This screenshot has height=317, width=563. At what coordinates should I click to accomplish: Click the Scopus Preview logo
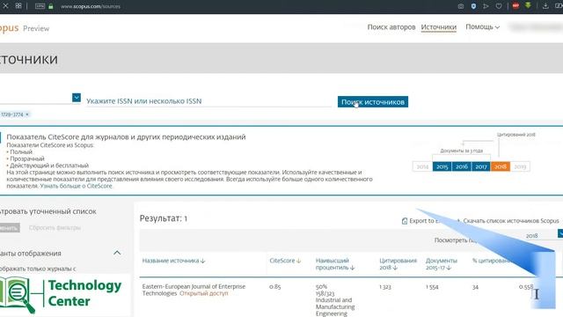click(25, 28)
